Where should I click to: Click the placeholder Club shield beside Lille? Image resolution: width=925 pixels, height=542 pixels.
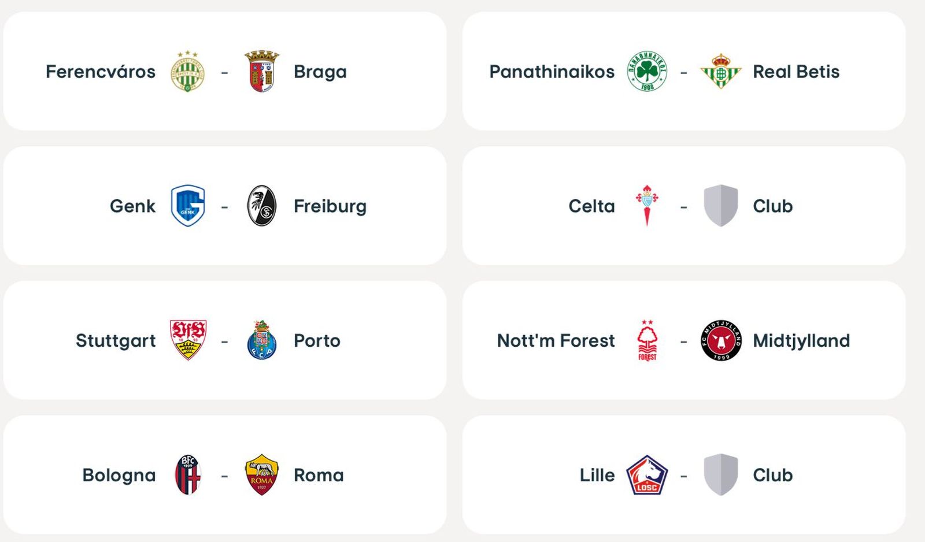pos(721,474)
